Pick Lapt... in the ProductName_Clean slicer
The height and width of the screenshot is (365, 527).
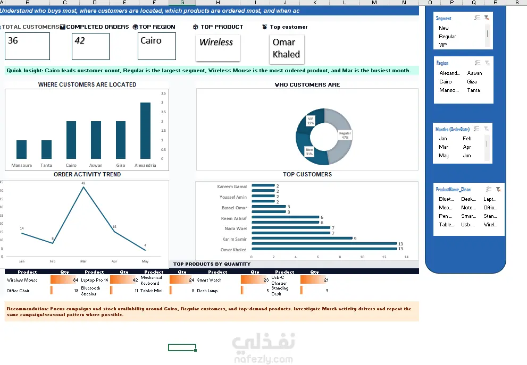tap(491, 199)
